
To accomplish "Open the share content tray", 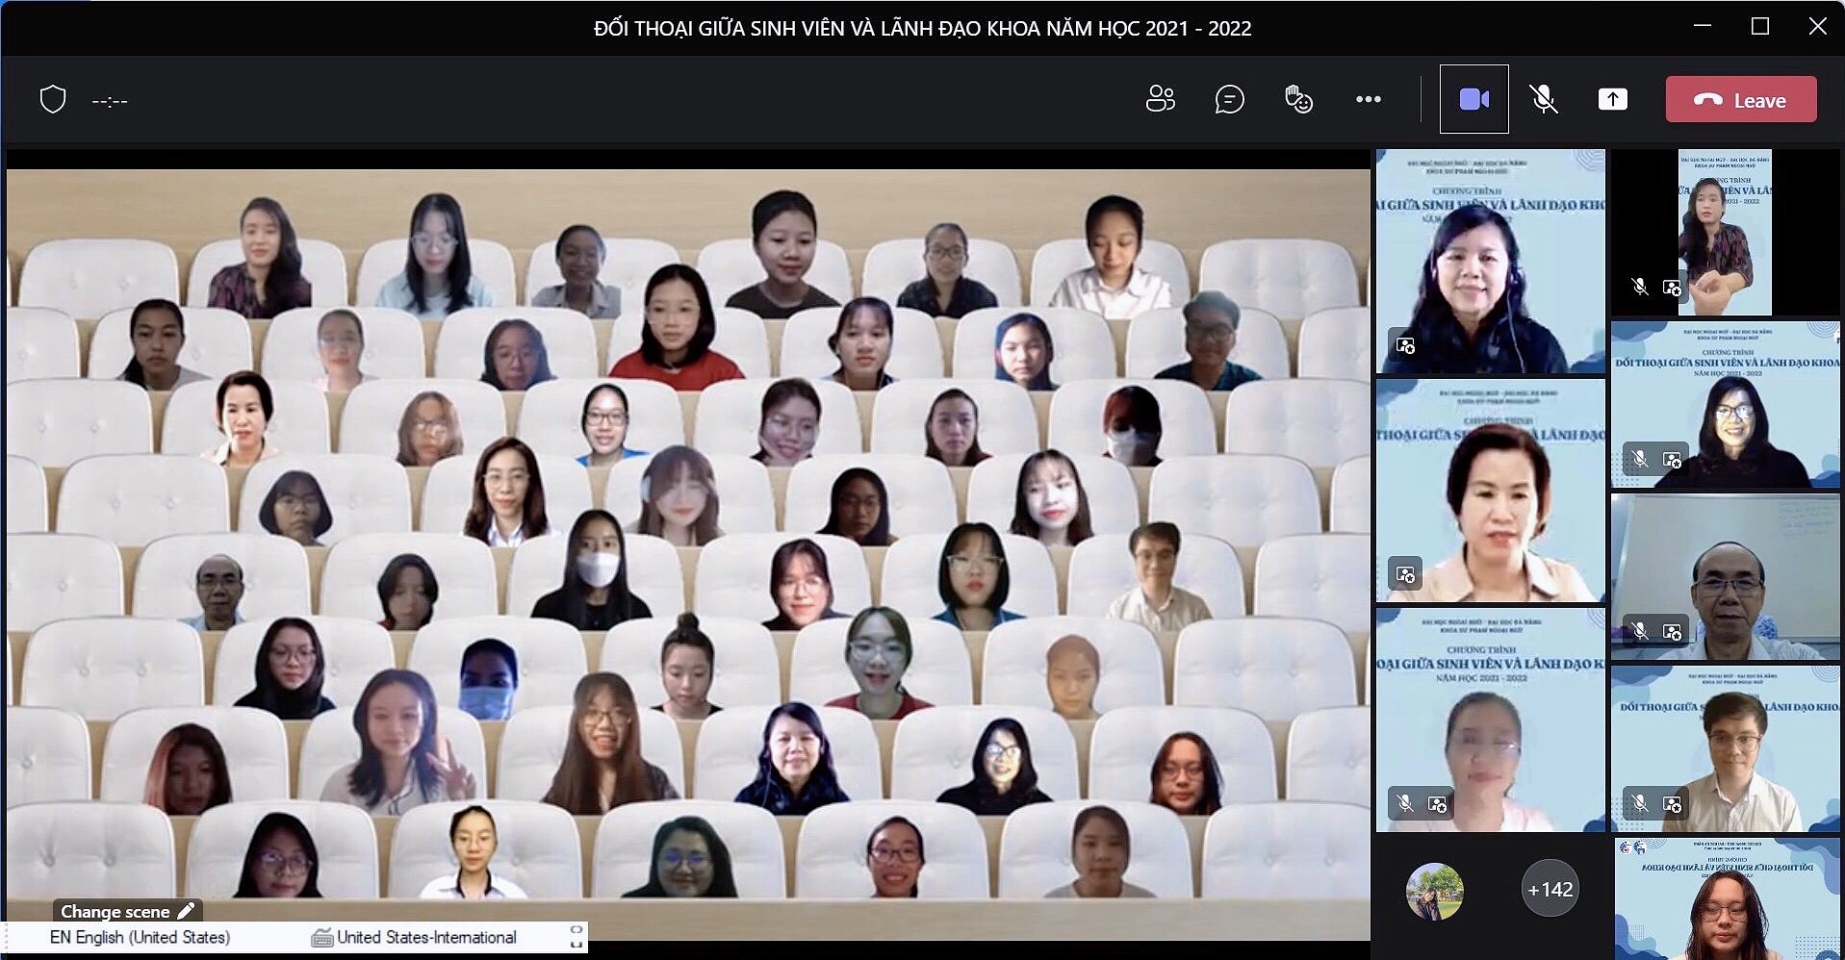I will 1612,99.
